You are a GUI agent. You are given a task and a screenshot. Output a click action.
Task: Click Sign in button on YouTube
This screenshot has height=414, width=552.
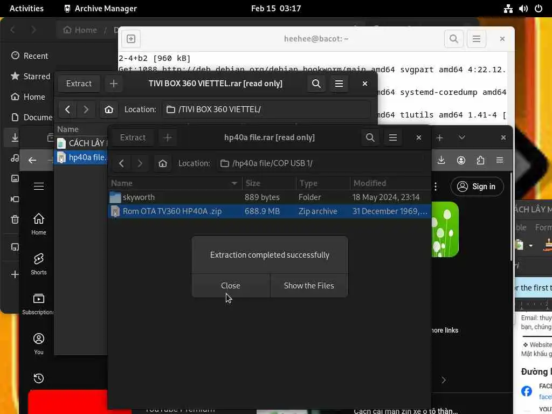[x=477, y=187]
